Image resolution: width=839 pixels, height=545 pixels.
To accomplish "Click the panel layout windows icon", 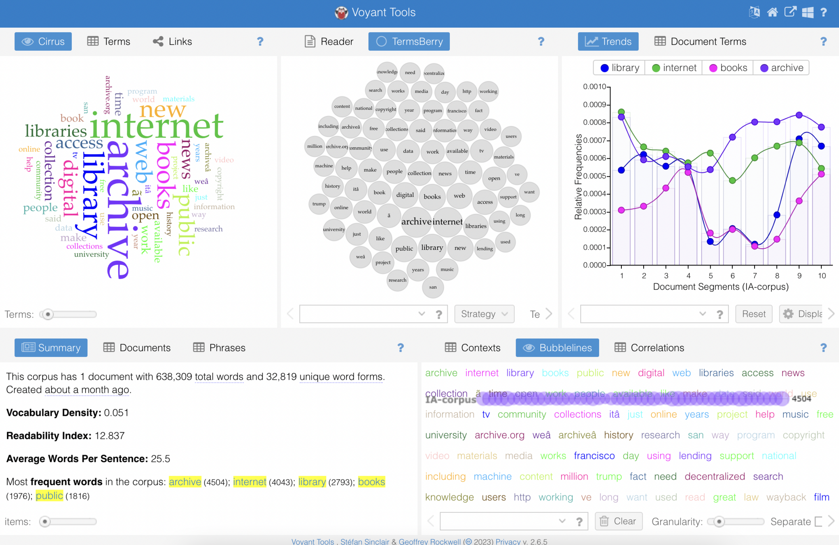I will pos(808,12).
